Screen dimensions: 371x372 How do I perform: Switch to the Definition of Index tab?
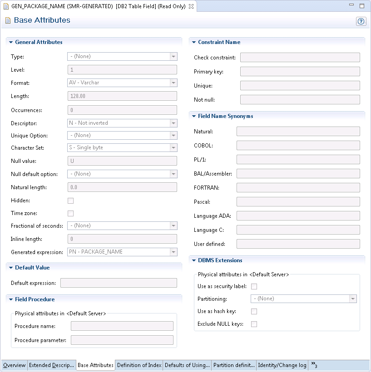[x=139, y=365]
